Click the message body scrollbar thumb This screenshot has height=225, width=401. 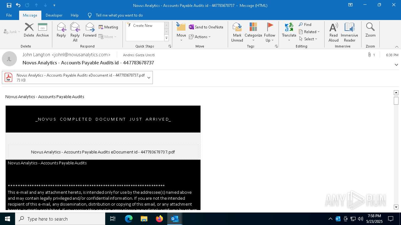(396, 101)
